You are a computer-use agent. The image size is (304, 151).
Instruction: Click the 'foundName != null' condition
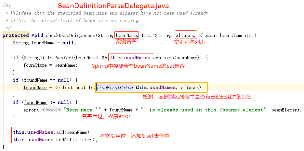46,102
